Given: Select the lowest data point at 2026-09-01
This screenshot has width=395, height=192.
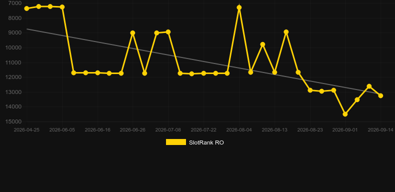Looking at the screenshot, I should 345,114.
